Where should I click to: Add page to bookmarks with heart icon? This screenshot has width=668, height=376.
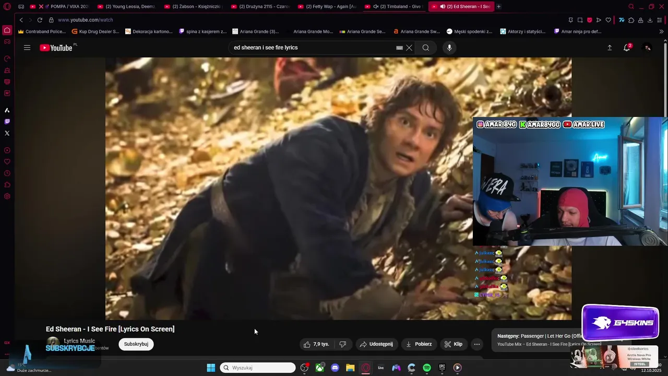608,20
